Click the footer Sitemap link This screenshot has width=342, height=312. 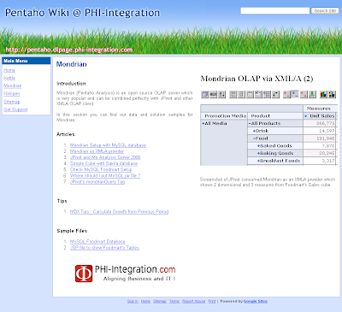pyautogui.click(x=160, y=301)
